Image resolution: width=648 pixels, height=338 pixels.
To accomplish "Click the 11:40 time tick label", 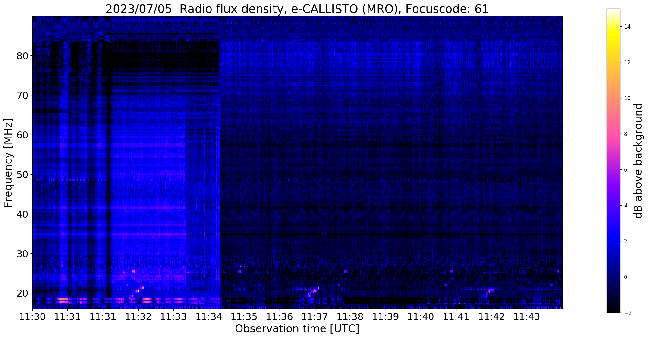I will [x=421, y=316].
